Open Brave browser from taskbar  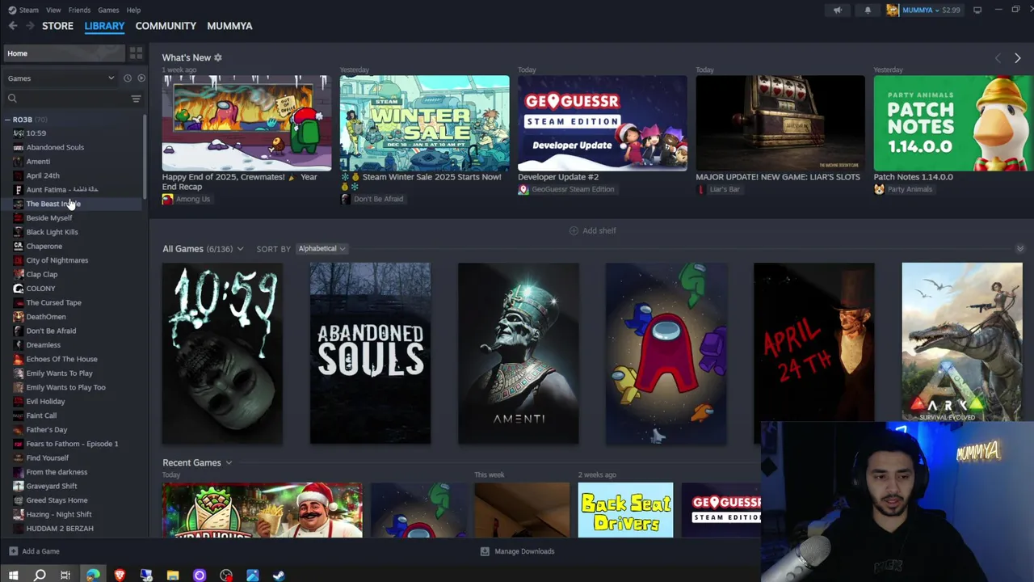point(120,576)
